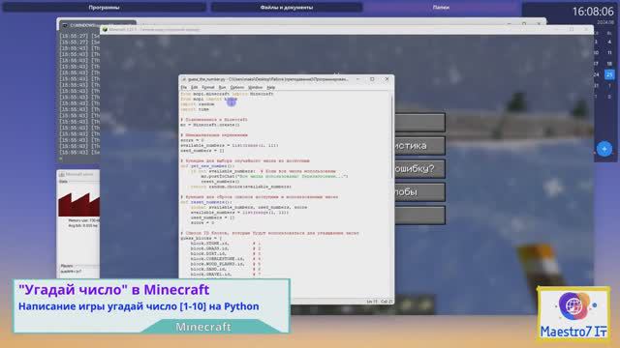Screen dimensions: 620x348
Task: Click the 'block.GRASS.id' list entry
Action: click(x=209, y=248)
